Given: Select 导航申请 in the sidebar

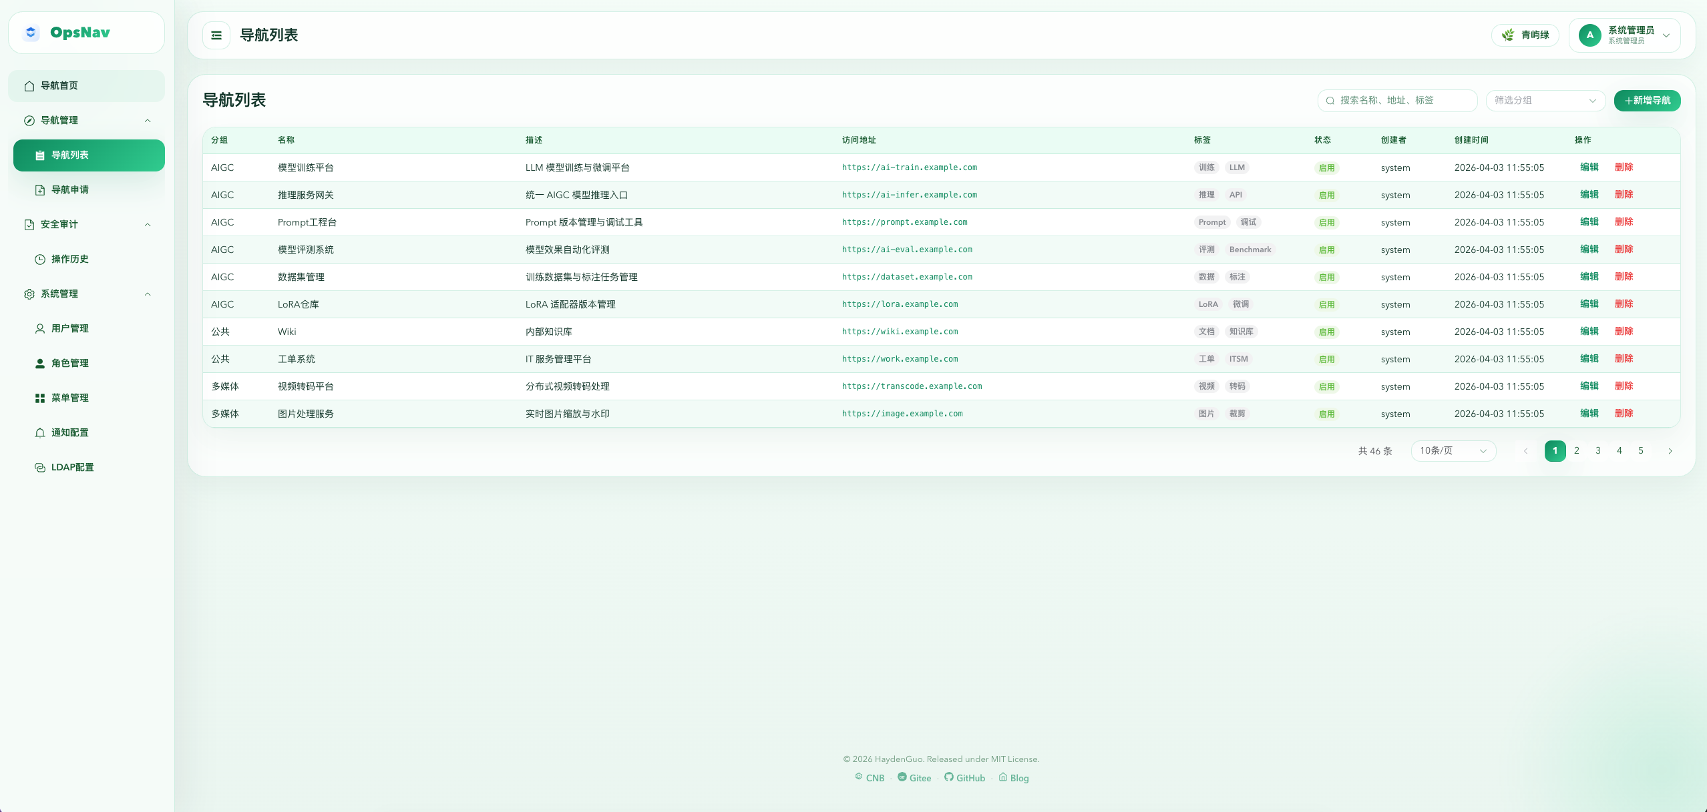Looking at the screenshot, I should click(x=69, y=190).
